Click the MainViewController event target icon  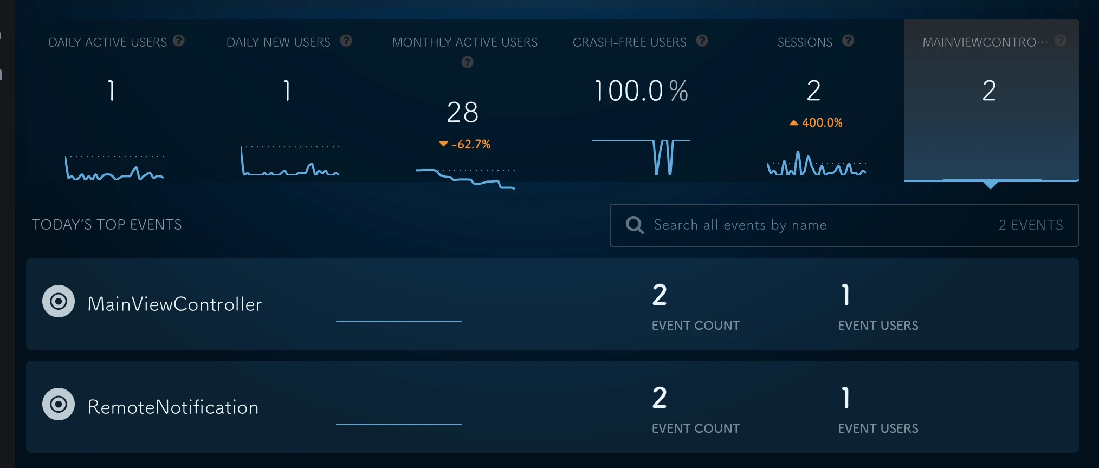click(59, 301)
